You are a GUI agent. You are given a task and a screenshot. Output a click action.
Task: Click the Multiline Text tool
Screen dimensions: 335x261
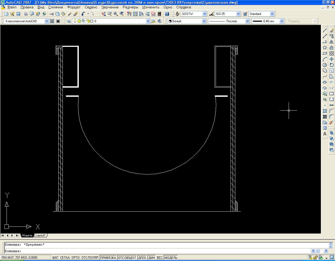325,134
